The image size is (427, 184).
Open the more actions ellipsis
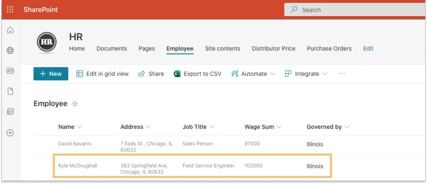pyautogui.click(x=343, y=73)
